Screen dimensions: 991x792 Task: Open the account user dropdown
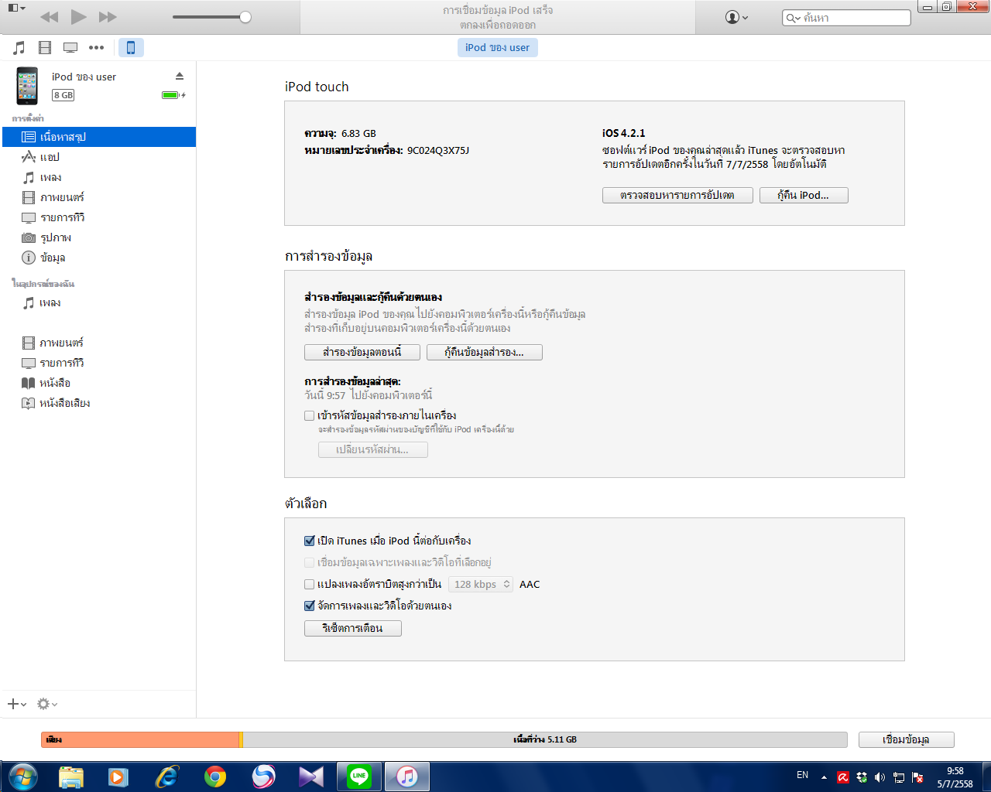[736, 17]
